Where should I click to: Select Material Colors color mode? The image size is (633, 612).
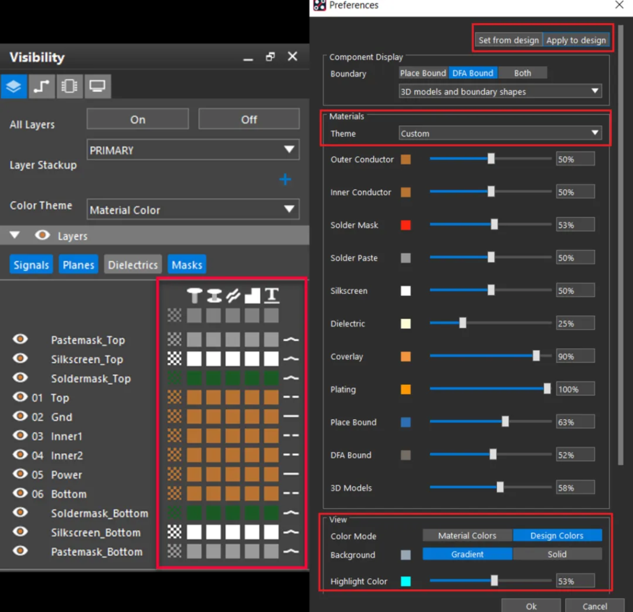click(467, 535)
